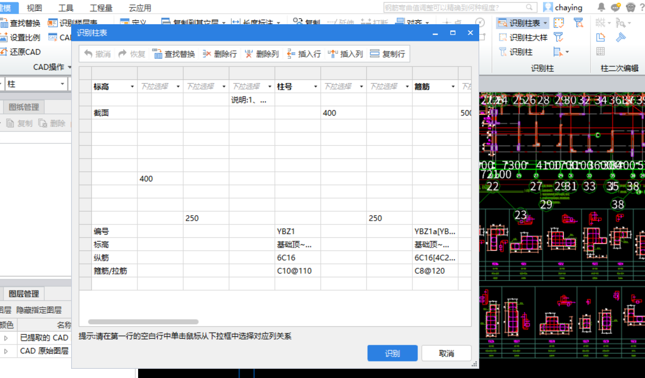This screenshot has width=645, height=378.
Task: Click the dotted-frame checkmark icon in 识别柱 group
Action: click(559, 23)
